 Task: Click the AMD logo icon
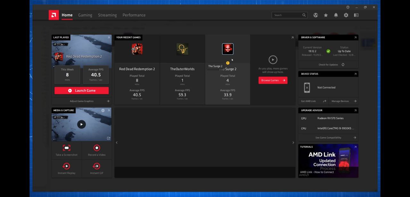coord(53,15)
